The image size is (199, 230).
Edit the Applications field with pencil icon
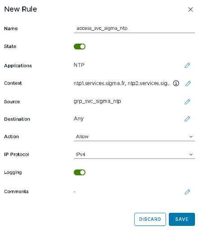point(187,65)
